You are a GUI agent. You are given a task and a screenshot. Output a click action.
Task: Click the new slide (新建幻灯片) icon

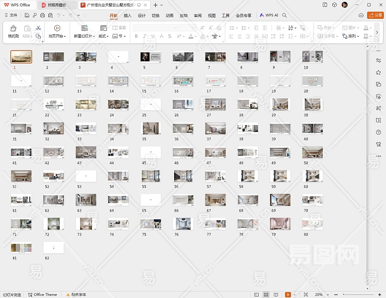84,28
